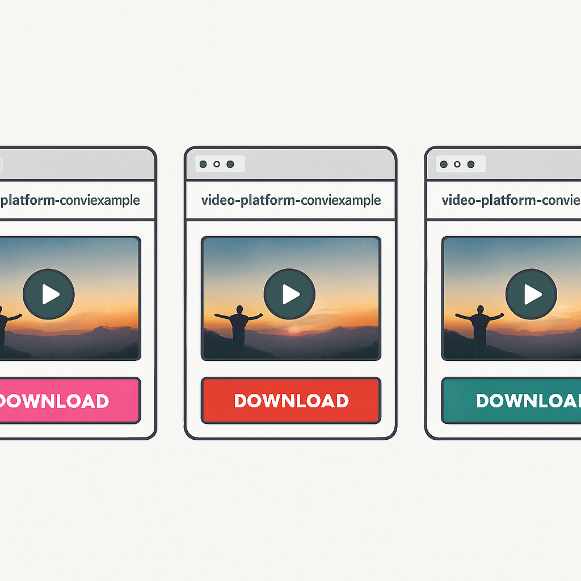The image size is (581, 581).
Task: Click the third window dot above the teal button
Action: coord(470,164)
